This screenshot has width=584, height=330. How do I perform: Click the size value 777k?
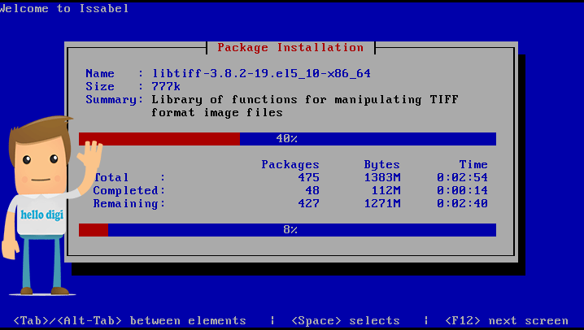coord(166,87)
